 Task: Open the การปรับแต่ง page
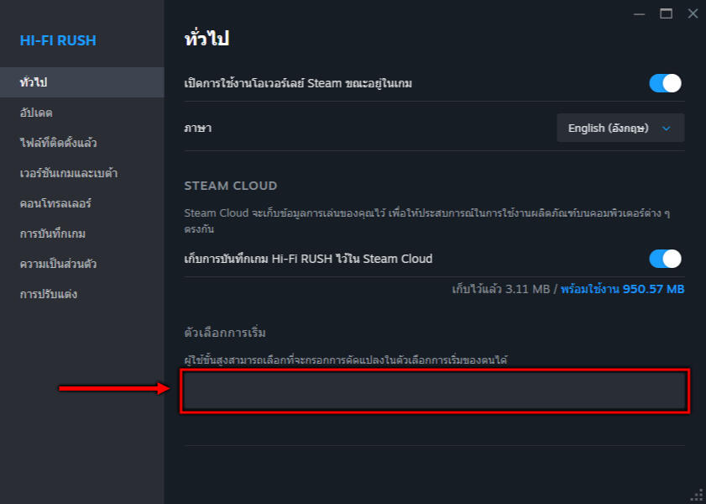pyautogui.click(x=49, y=294)
